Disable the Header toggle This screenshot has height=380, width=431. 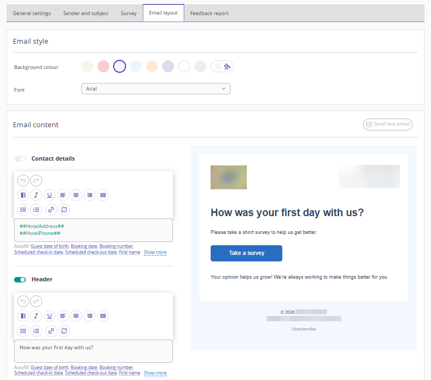pyautogui.click(x=20, y=280)
